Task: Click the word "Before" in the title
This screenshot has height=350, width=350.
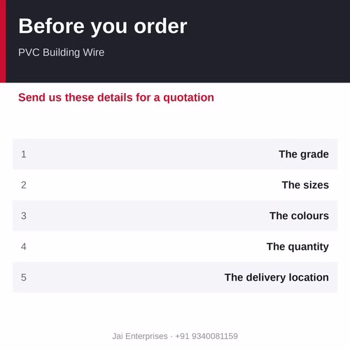Action: [x=51, y=26]
